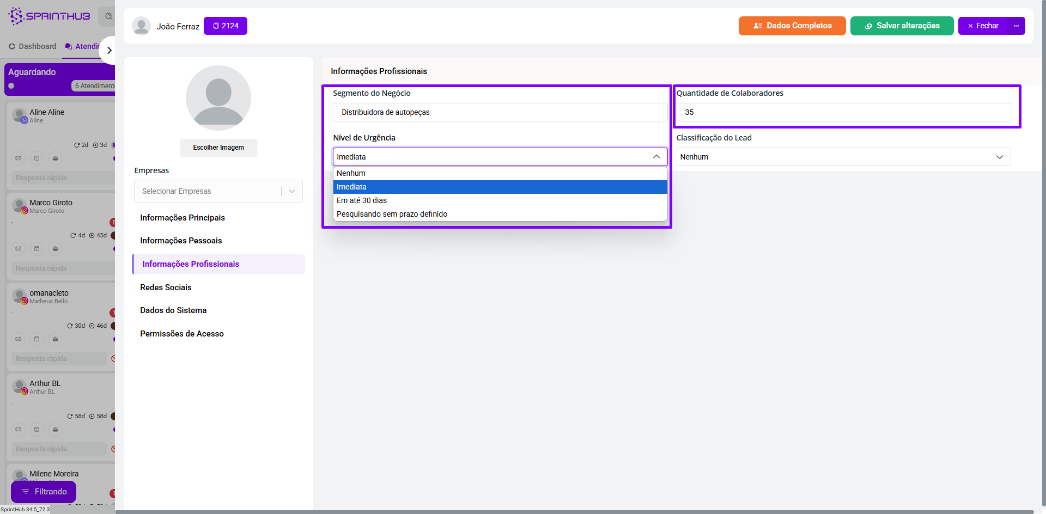Open the more options ellipsis next to Fechar
Screen dimensions: 1046x514
1016,26
